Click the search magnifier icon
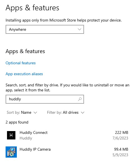 [80, 99]
